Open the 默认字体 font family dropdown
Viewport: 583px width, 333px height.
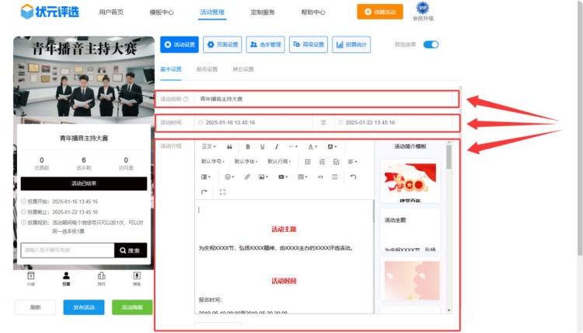point(246,162)
